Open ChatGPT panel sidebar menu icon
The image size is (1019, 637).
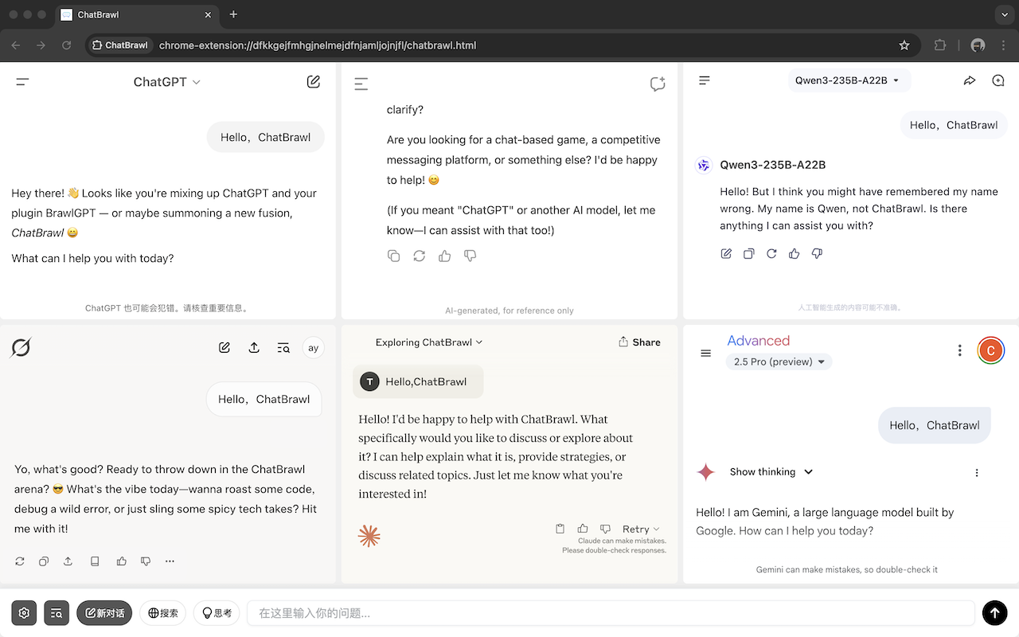coord(22,82)
